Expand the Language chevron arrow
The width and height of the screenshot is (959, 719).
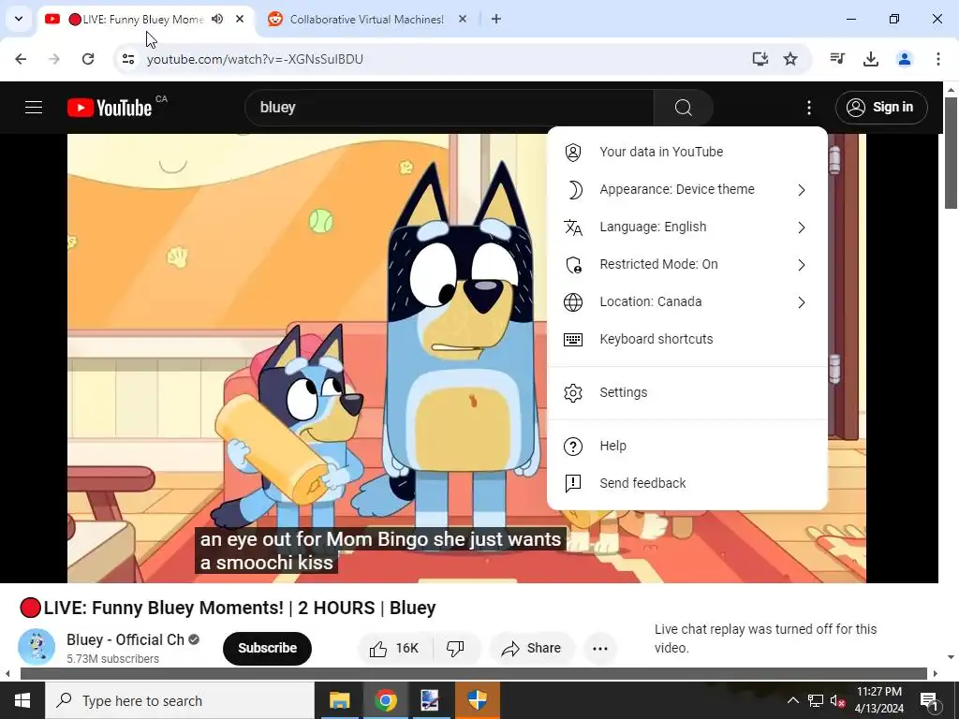802,227
